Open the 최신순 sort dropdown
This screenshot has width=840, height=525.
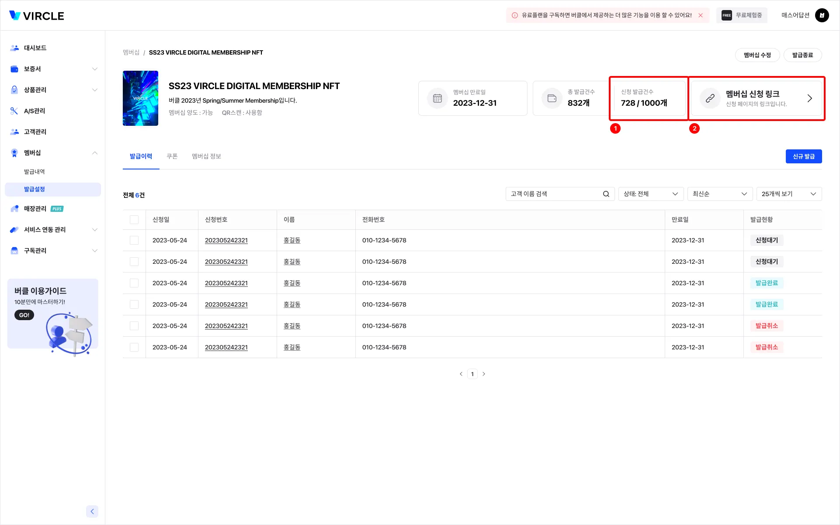click(x=719, y=194)
